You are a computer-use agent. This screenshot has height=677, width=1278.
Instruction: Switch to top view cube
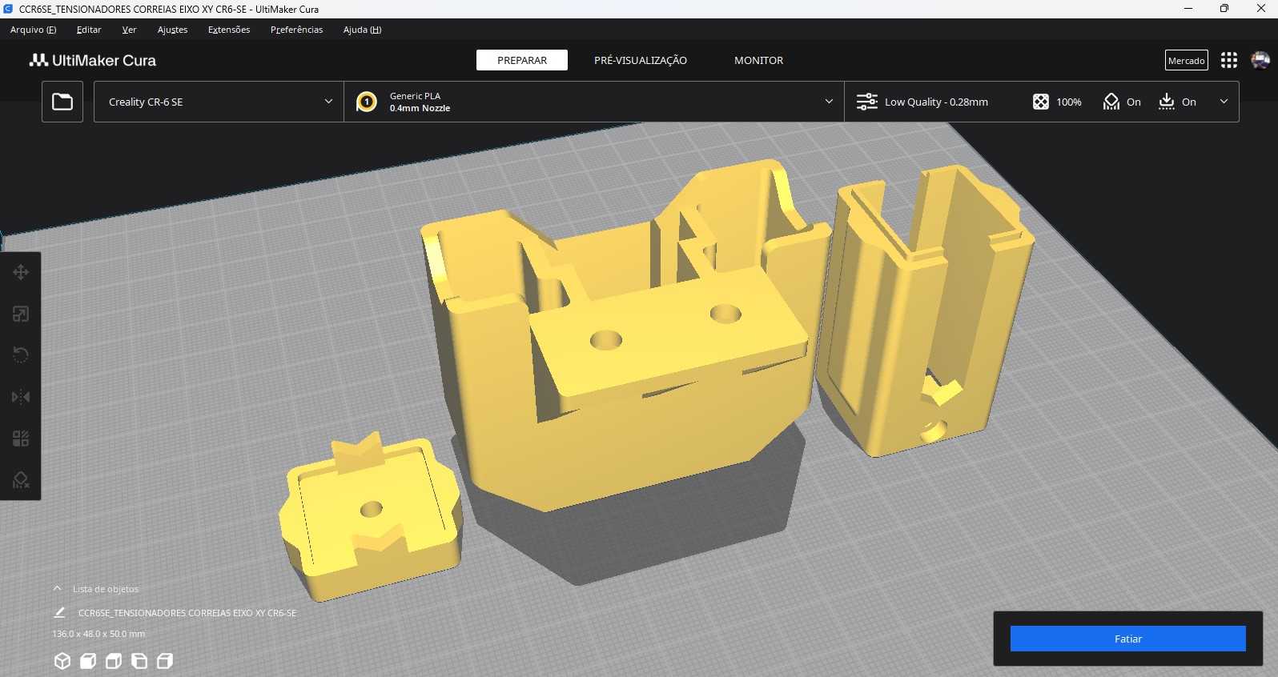click(114, 661)
